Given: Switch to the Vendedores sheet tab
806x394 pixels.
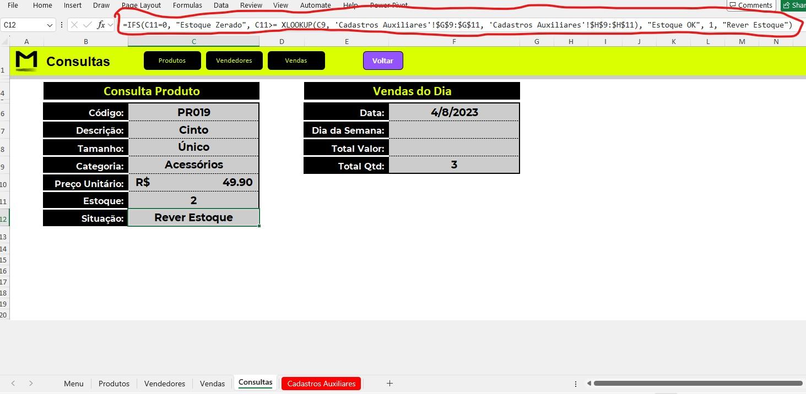Looking at the screenshot, I should (x=165, y=384).
